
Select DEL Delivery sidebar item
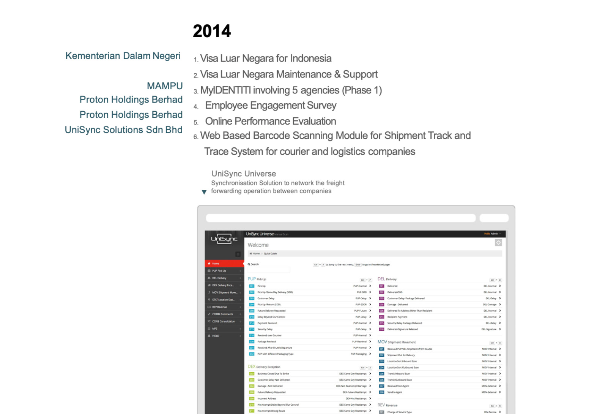(x=224, y=278)
